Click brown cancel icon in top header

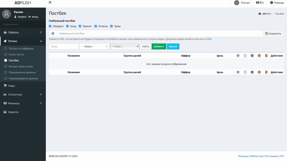pyautogui.click(x=259, y=56)
